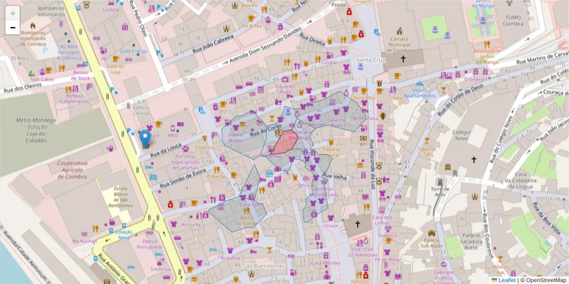Click the fountain icon in Jardim da Manga
Image resolution: width=569 pixels, height=284 pixels.
[483, 20]
